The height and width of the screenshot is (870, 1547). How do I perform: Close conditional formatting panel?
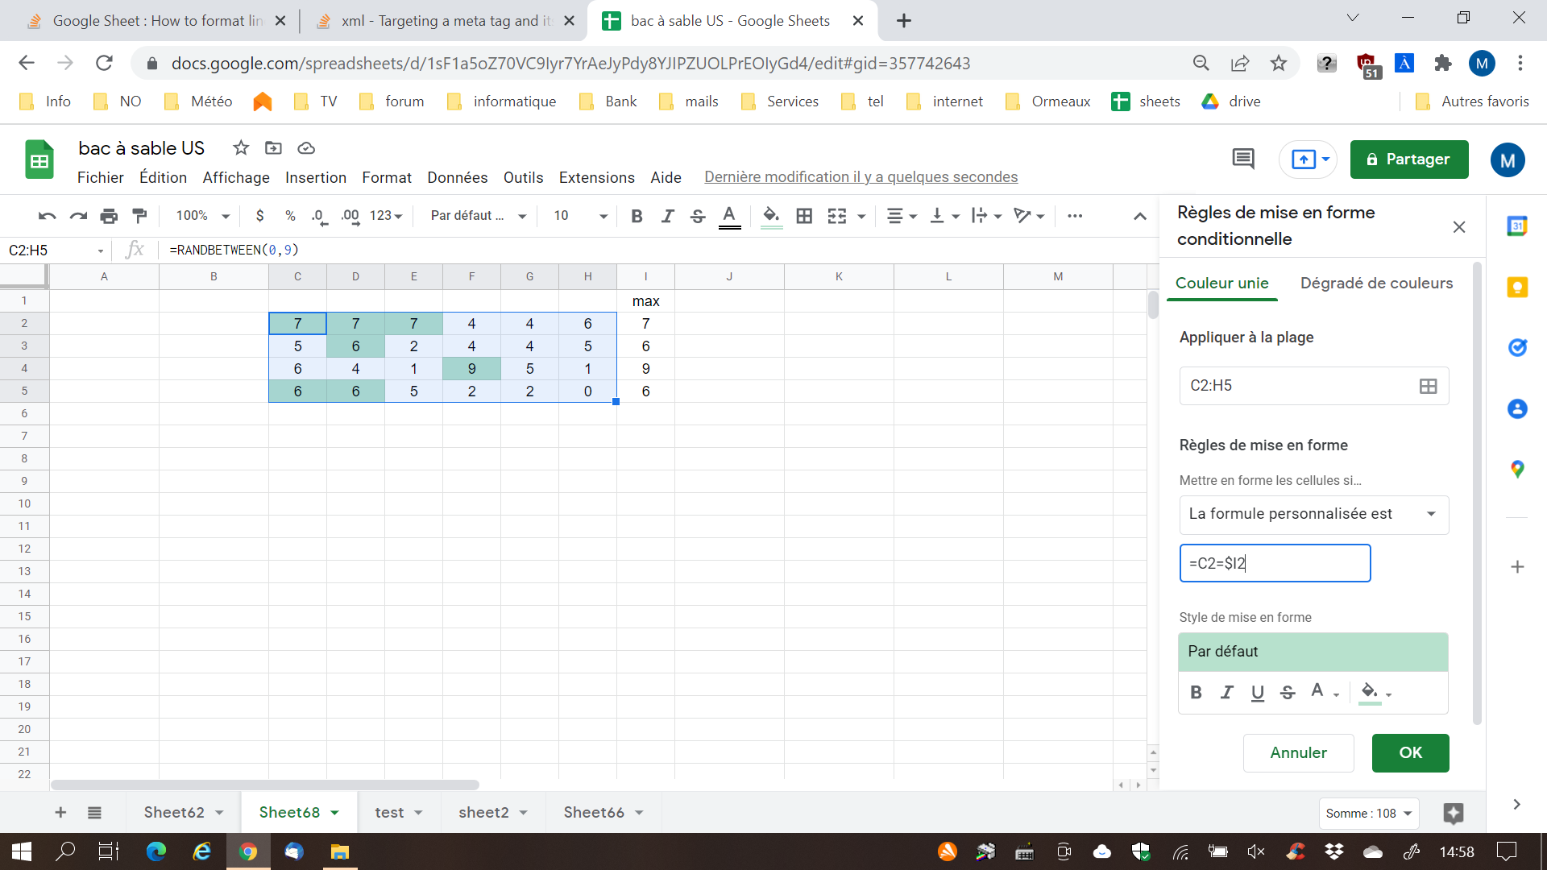1459,227
